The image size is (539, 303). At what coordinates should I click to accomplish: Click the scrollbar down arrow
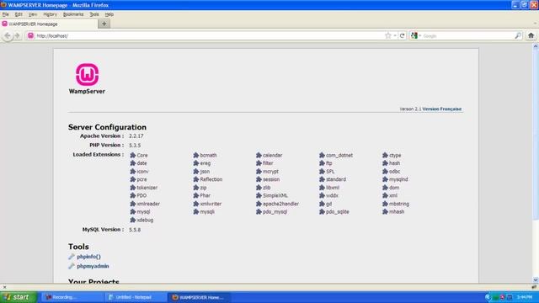click(536, 279)
